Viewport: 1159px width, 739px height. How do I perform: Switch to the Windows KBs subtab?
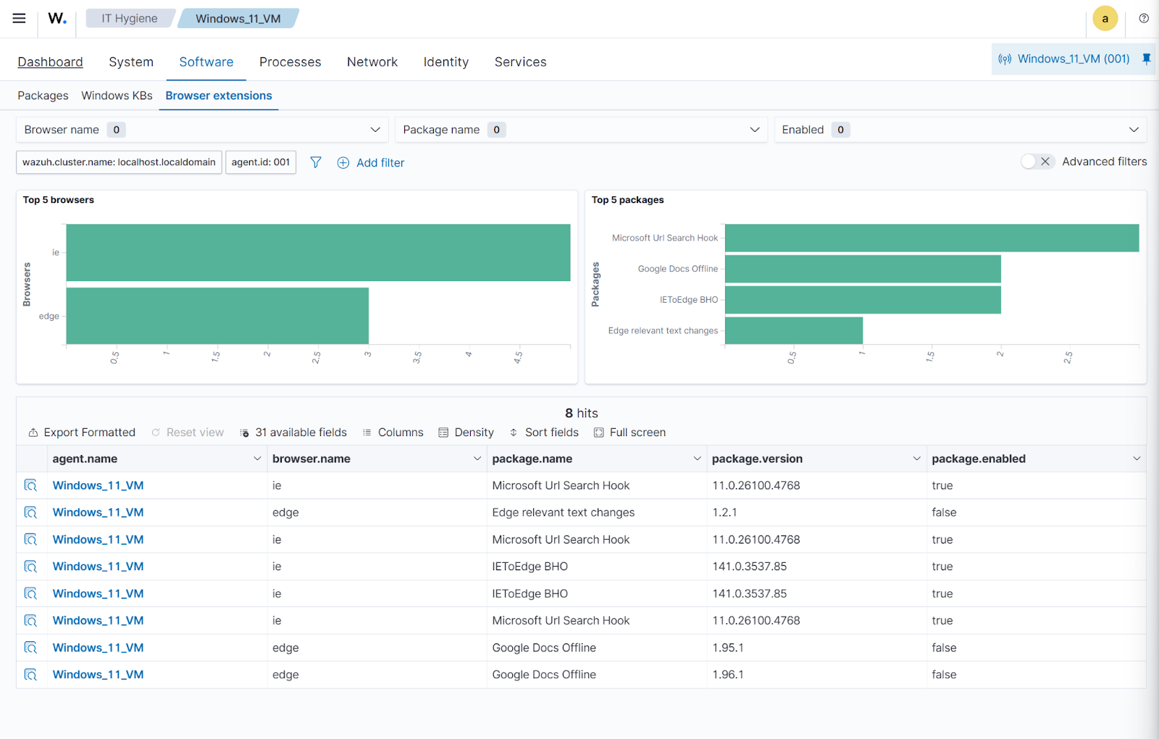coord(117,96)
